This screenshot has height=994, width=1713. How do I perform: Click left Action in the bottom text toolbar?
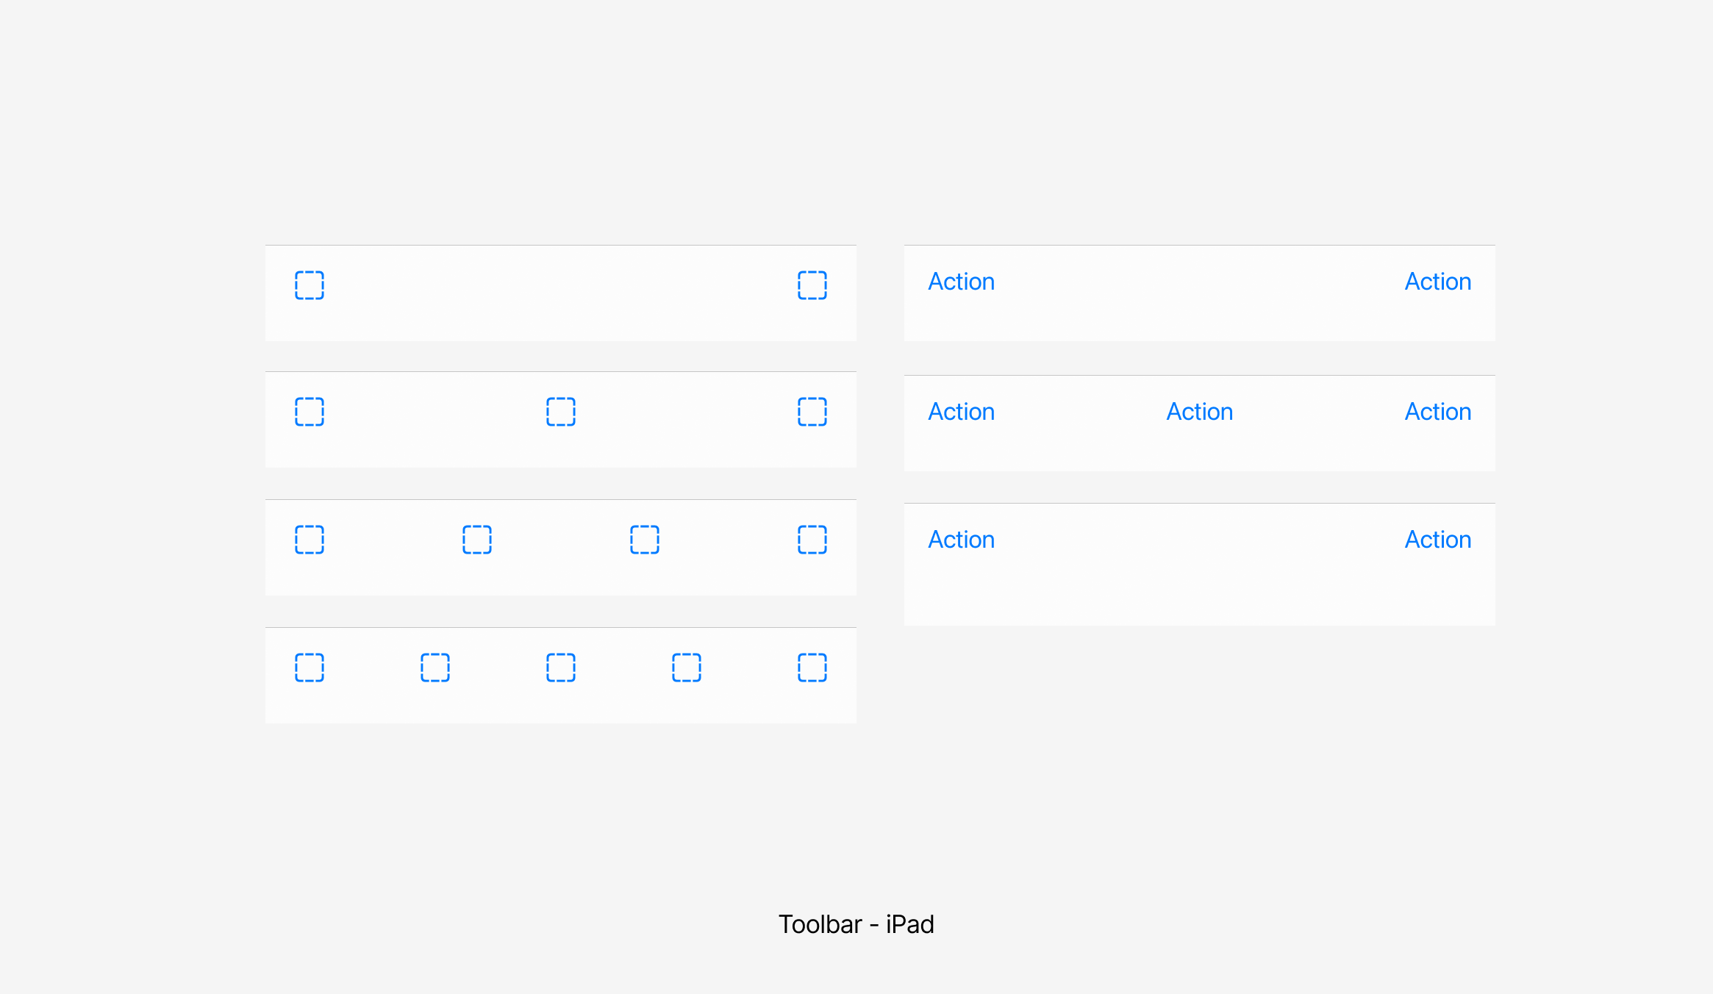(x=961, y=540)
